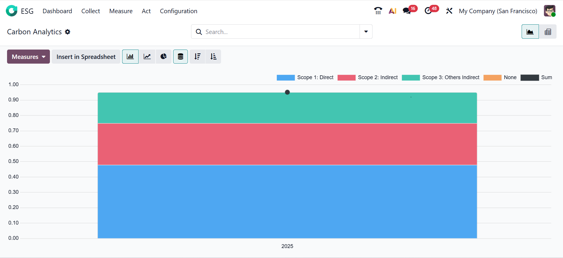
Task: Click the ESG app logo icon
Action: [11, 11]
